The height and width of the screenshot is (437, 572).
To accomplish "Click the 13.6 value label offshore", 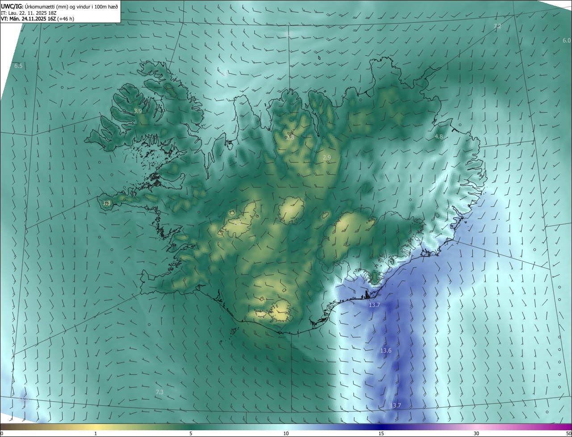I will (386, 351).
